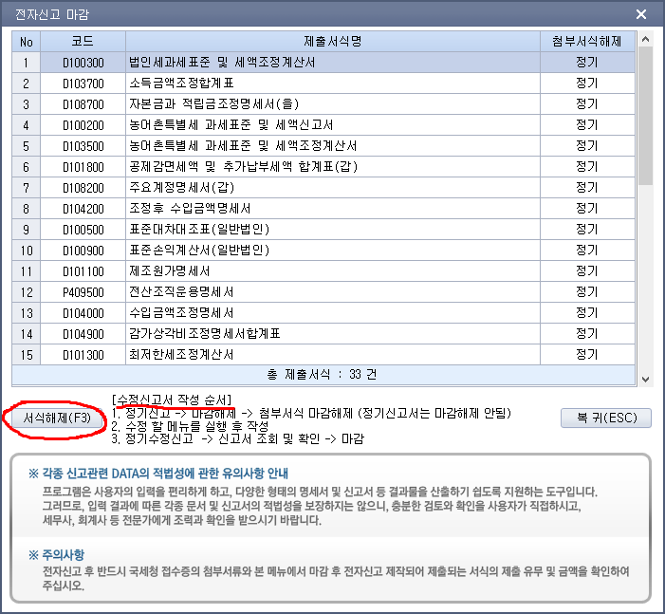Image resolution: width=665 pixels, height=614 pixels.
Task: Click code cell D104200
Action: [83, 209]
